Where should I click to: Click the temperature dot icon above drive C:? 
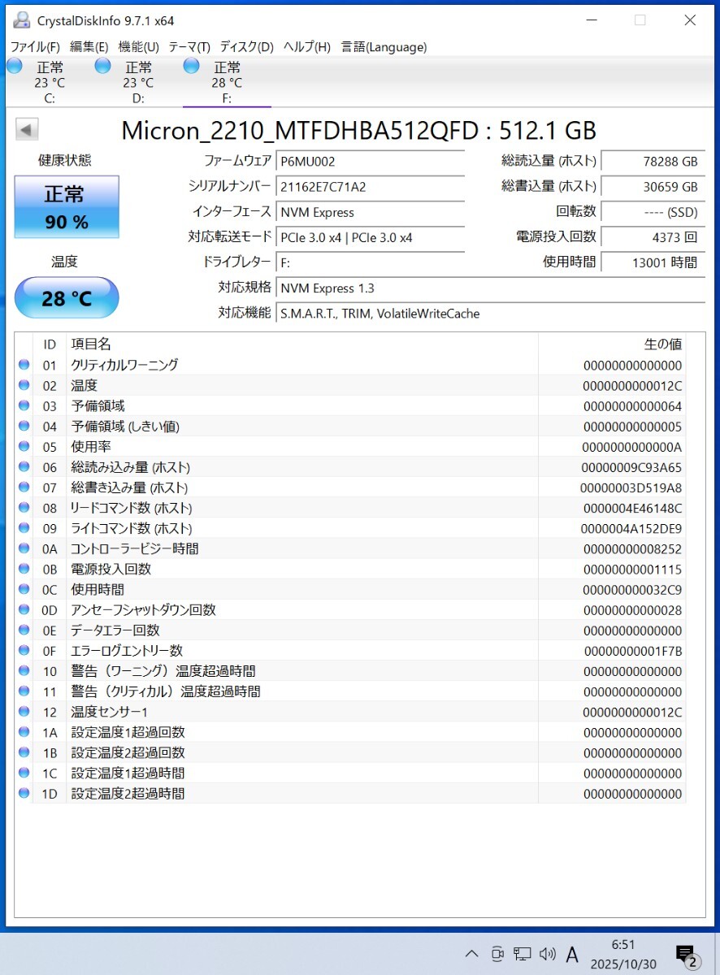(x=14, y=65)
